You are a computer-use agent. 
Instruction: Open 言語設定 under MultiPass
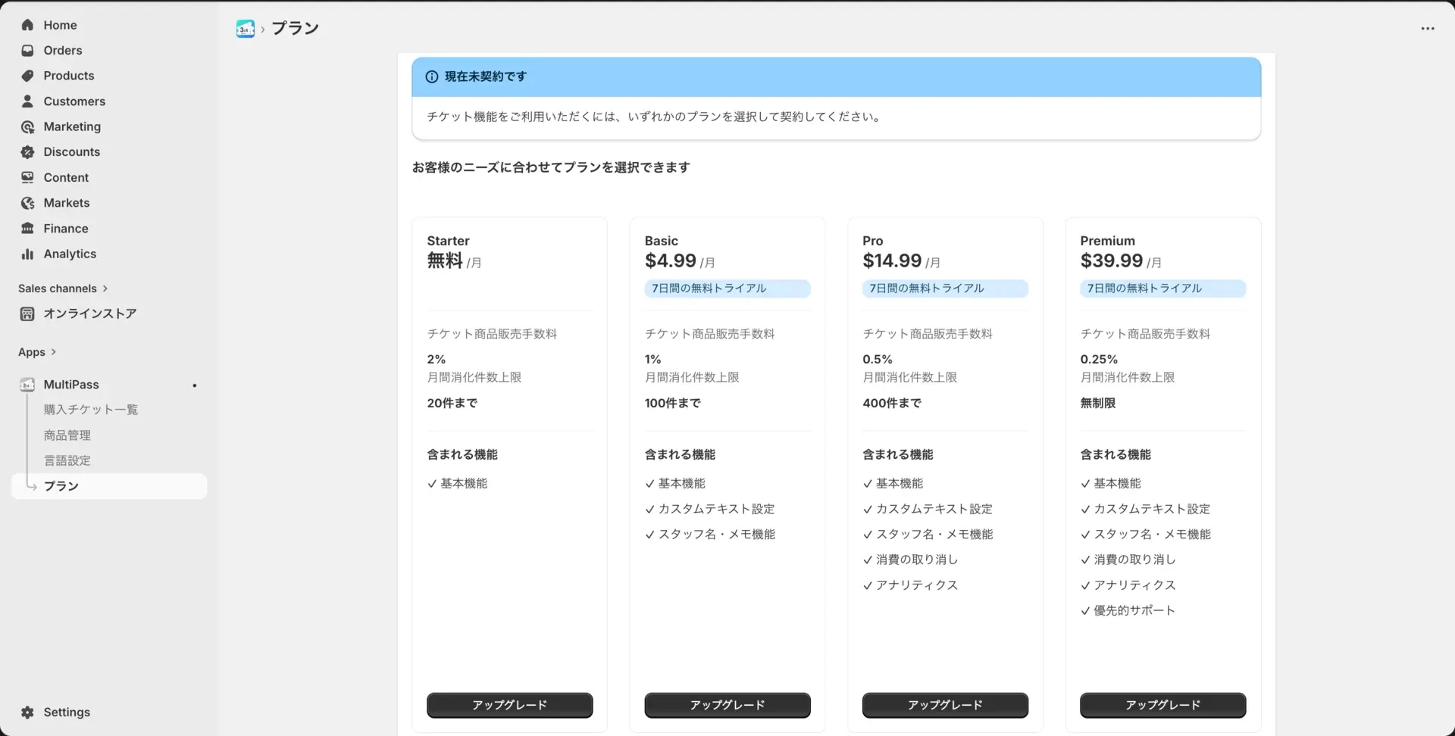tap(67, 460)
